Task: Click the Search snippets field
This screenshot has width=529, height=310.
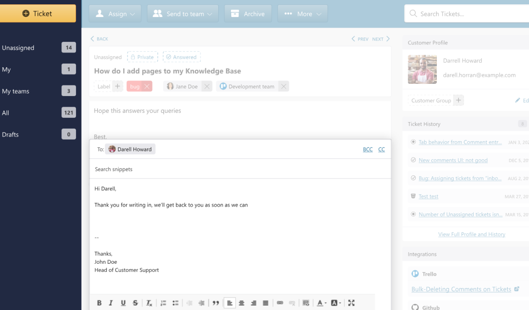Action: pos(240,169)
